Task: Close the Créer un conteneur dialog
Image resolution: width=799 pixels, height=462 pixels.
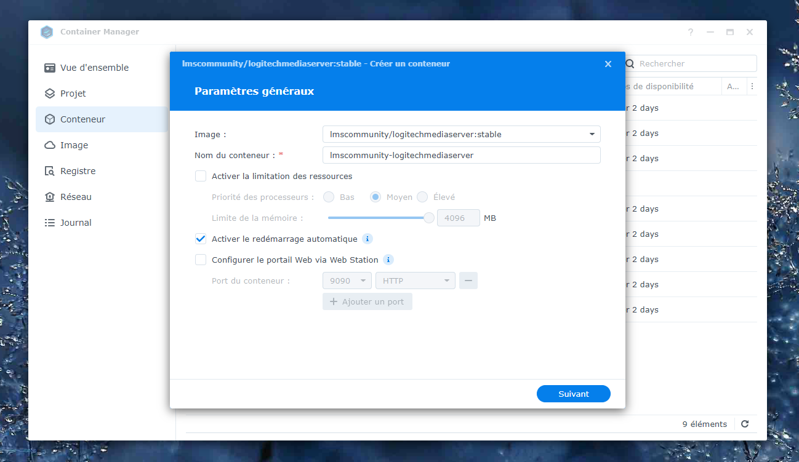Action: pos(608,64)
